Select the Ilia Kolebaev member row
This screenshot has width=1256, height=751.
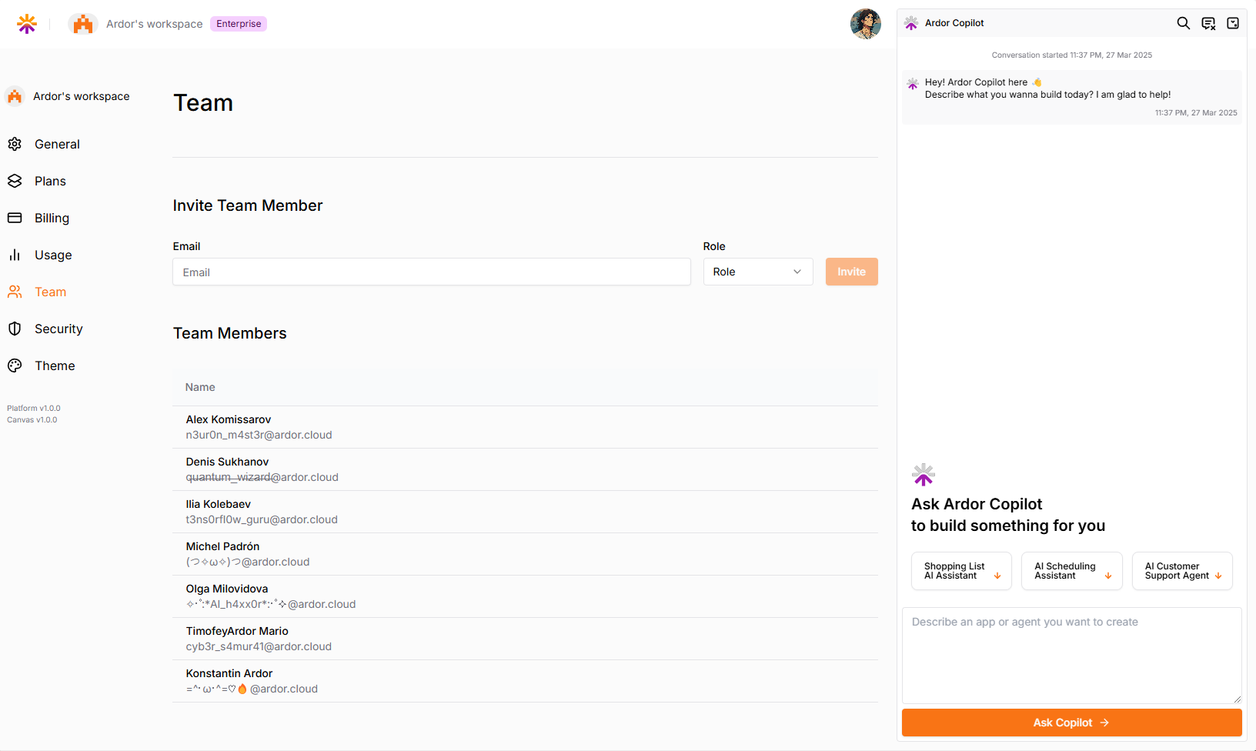(x=526, y=512)
